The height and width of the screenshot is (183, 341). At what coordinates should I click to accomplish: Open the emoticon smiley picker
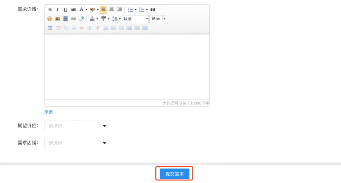tap(50, 19)
